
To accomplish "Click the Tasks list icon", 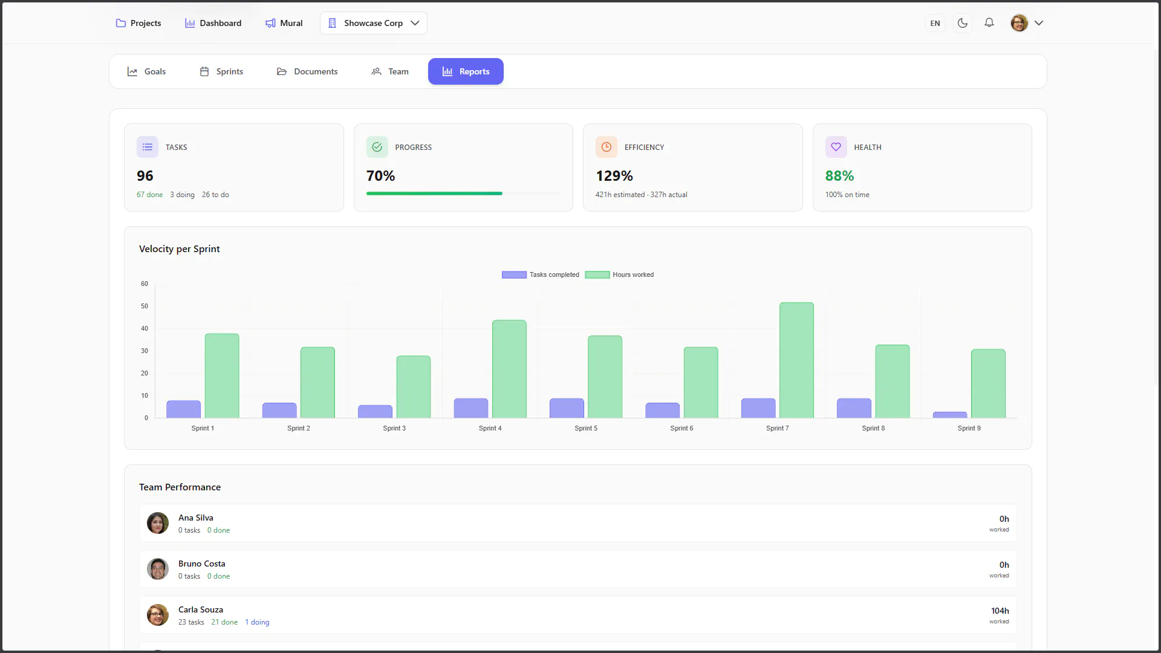I will (148, 147).
